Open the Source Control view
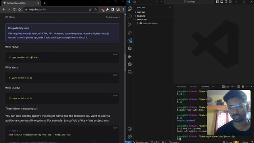This screenshot has height=143, width=254. (130, 25)
